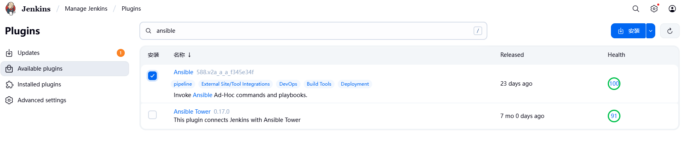
Task: Click the Installed plugins puzzle icon
Action: pyautogui.click(x=9, y=84)
